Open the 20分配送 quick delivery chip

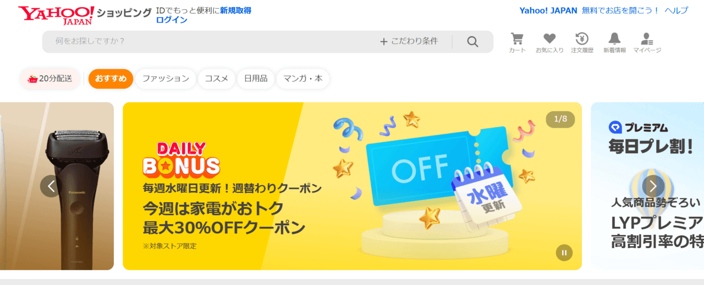tap(50, 79)
